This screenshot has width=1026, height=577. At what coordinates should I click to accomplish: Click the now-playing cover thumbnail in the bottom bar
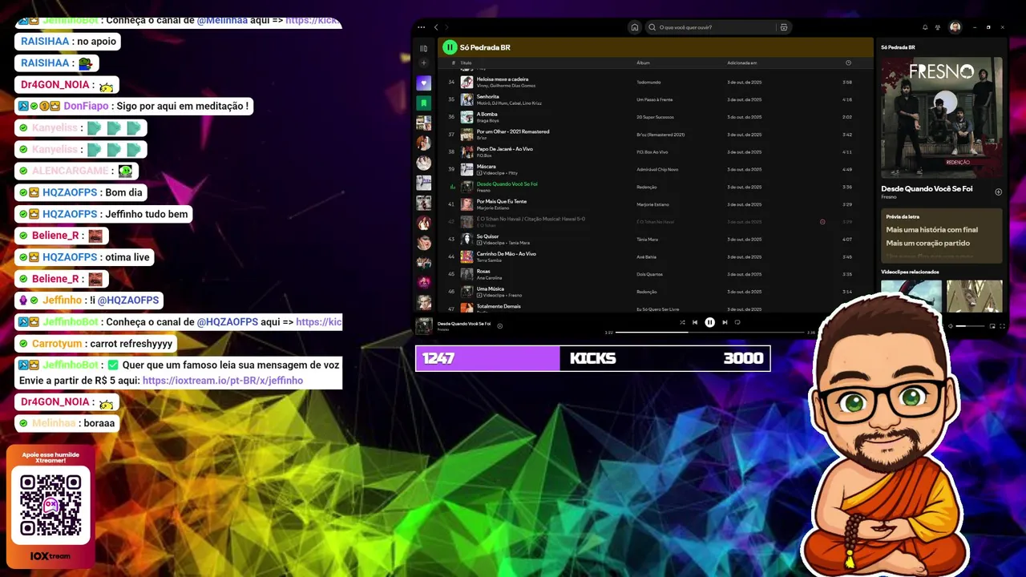pyautogui.click(x=424, y=326)
